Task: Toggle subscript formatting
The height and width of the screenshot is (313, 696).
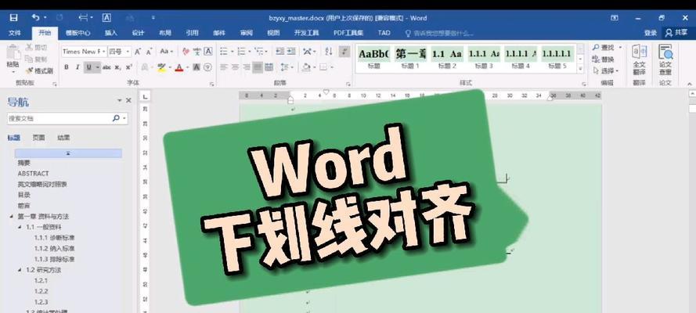Action: 117,67
